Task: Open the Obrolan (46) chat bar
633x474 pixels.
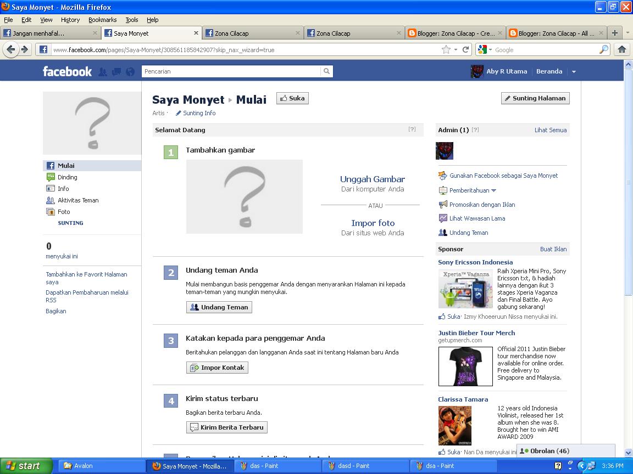Action: (565, 451)
